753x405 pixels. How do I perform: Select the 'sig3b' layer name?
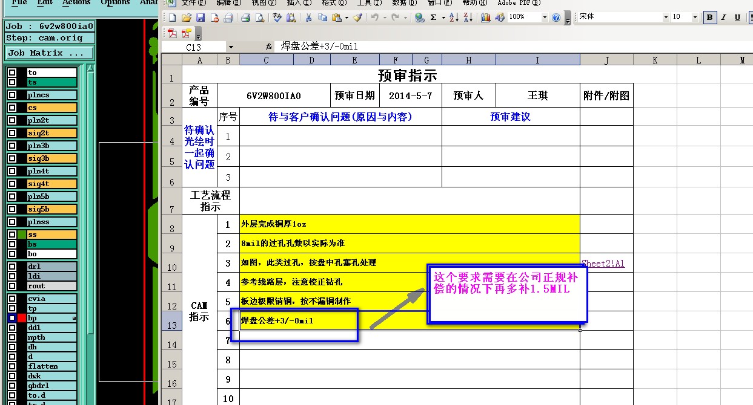(52, 158)
